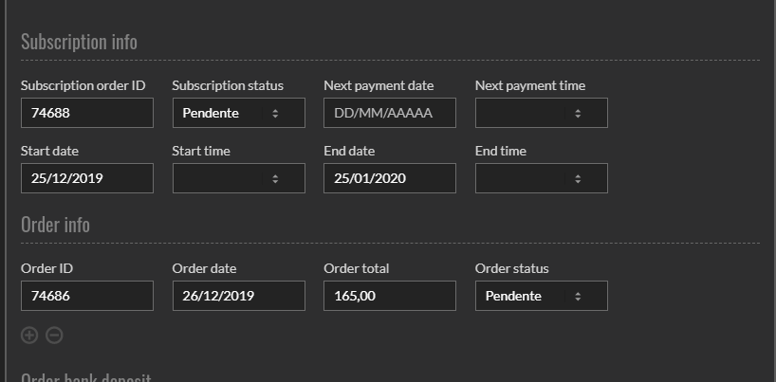
Task: Click the End date field
Action: tap(389, 178)
